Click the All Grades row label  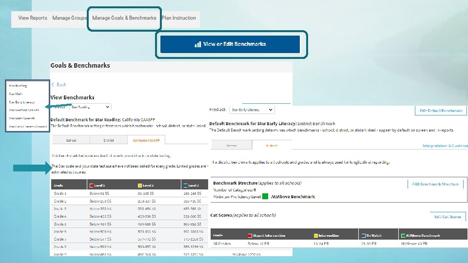pyautogui.click(x=222, y=244)
